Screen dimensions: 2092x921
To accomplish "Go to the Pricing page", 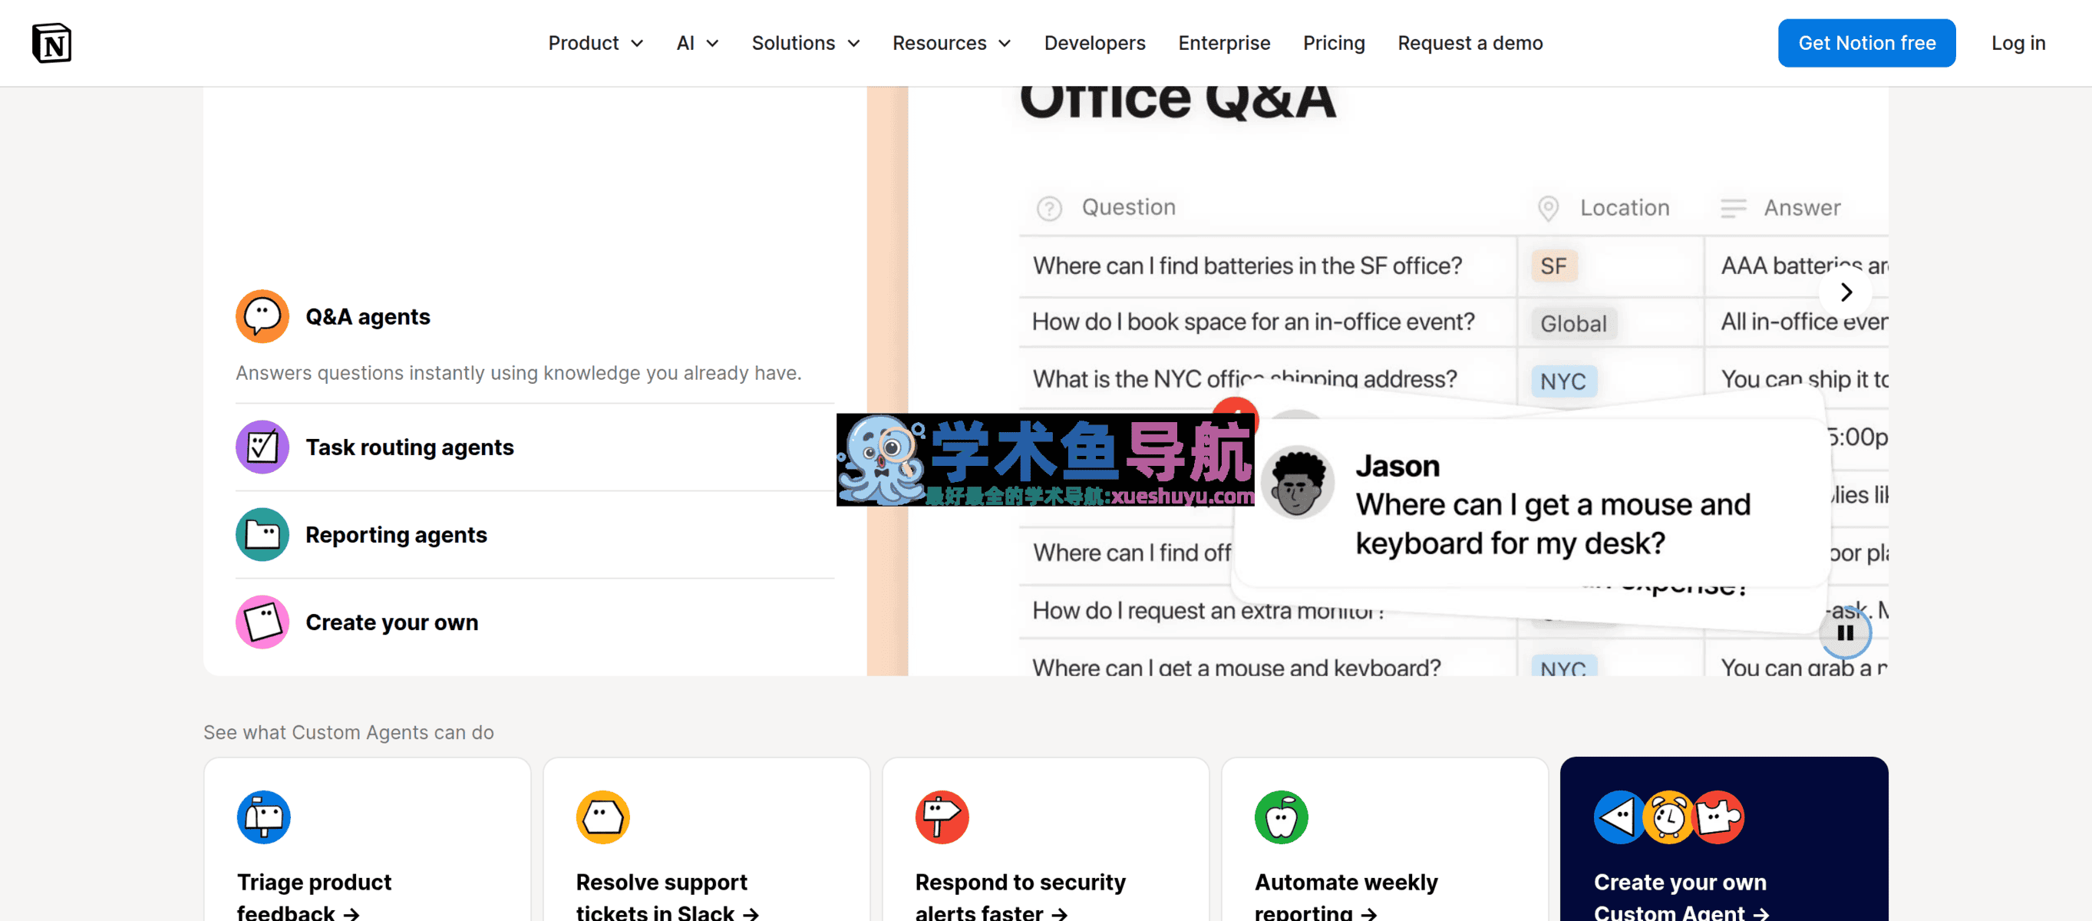I will pyautogui.click(x=1334, y=43).
